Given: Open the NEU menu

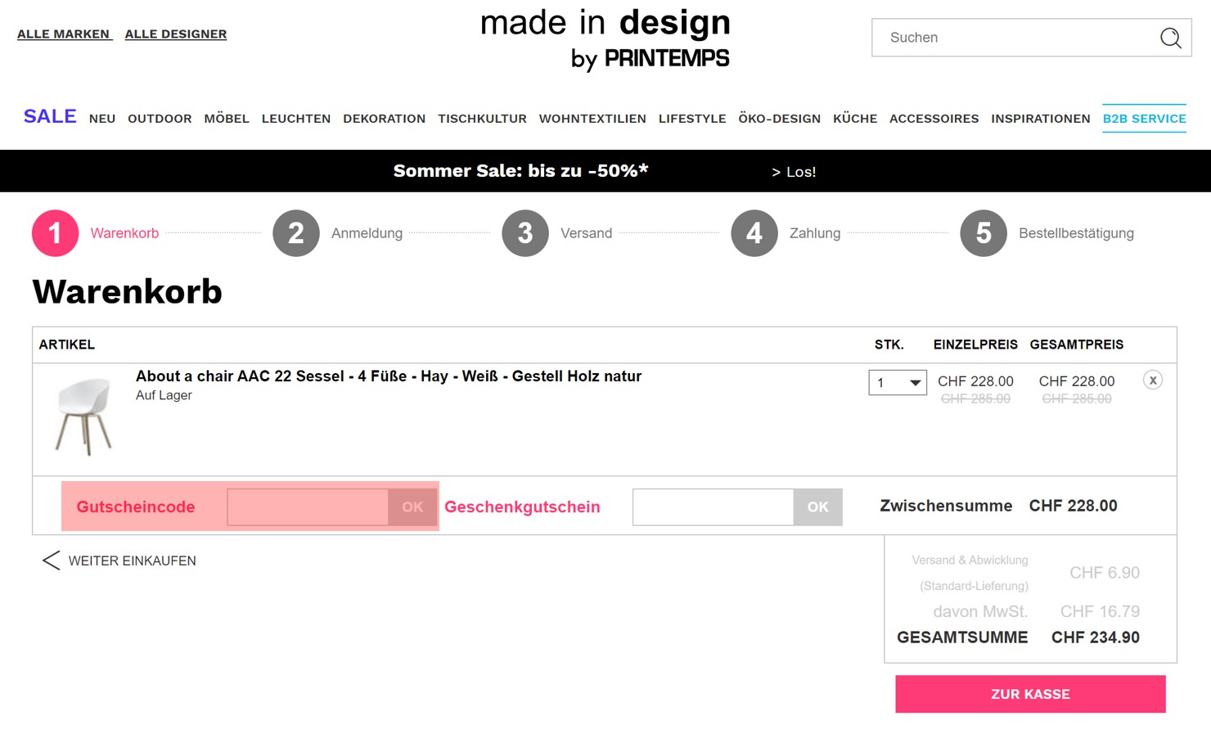Looking at the screenshot, I should pos(102,119).
